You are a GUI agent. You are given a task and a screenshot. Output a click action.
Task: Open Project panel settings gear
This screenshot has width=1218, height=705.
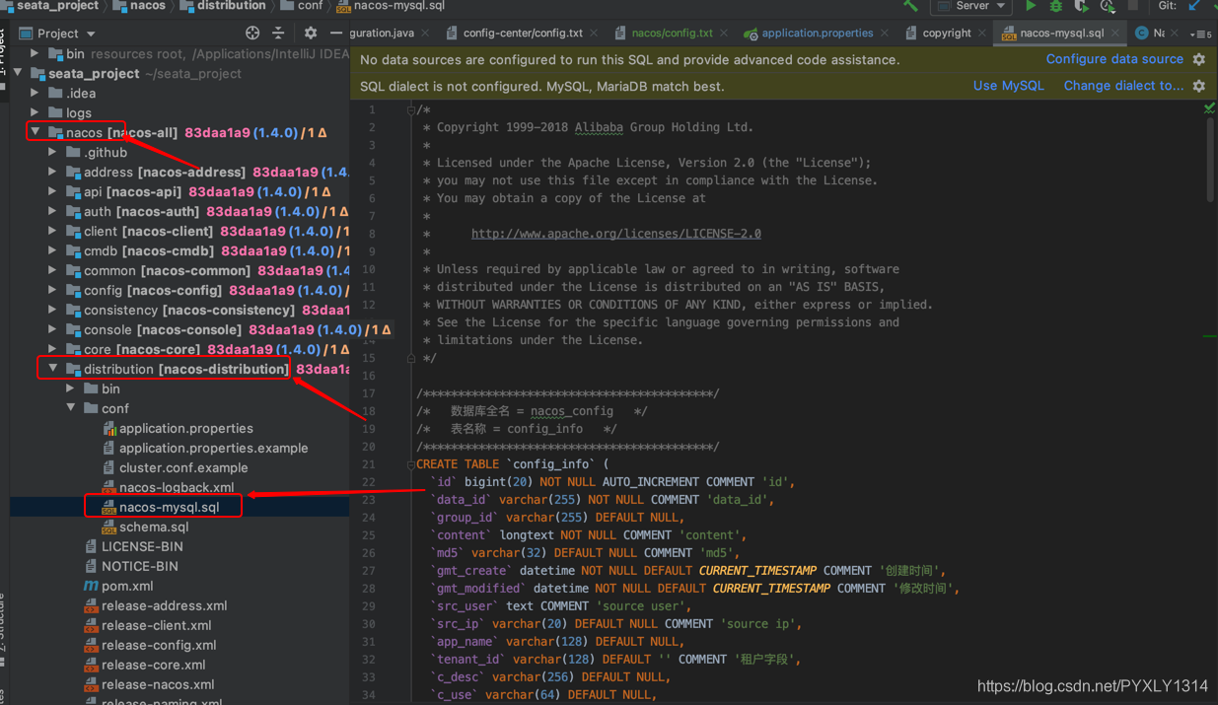click(311, 33)
